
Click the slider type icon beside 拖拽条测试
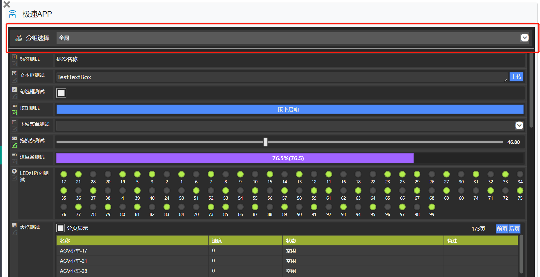(14, 138)
